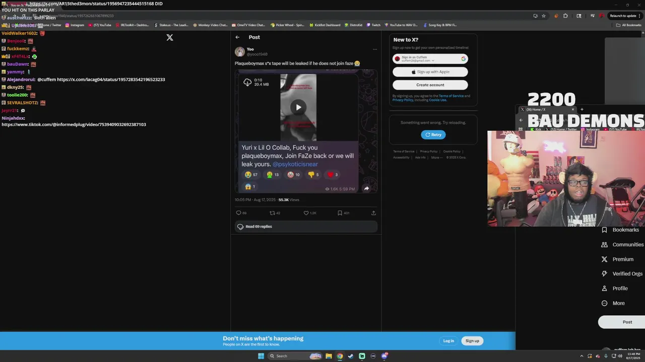The height and width of the screenshot is (362, 645).
Task: Star this page in the address bar
Action: (544, 16)
